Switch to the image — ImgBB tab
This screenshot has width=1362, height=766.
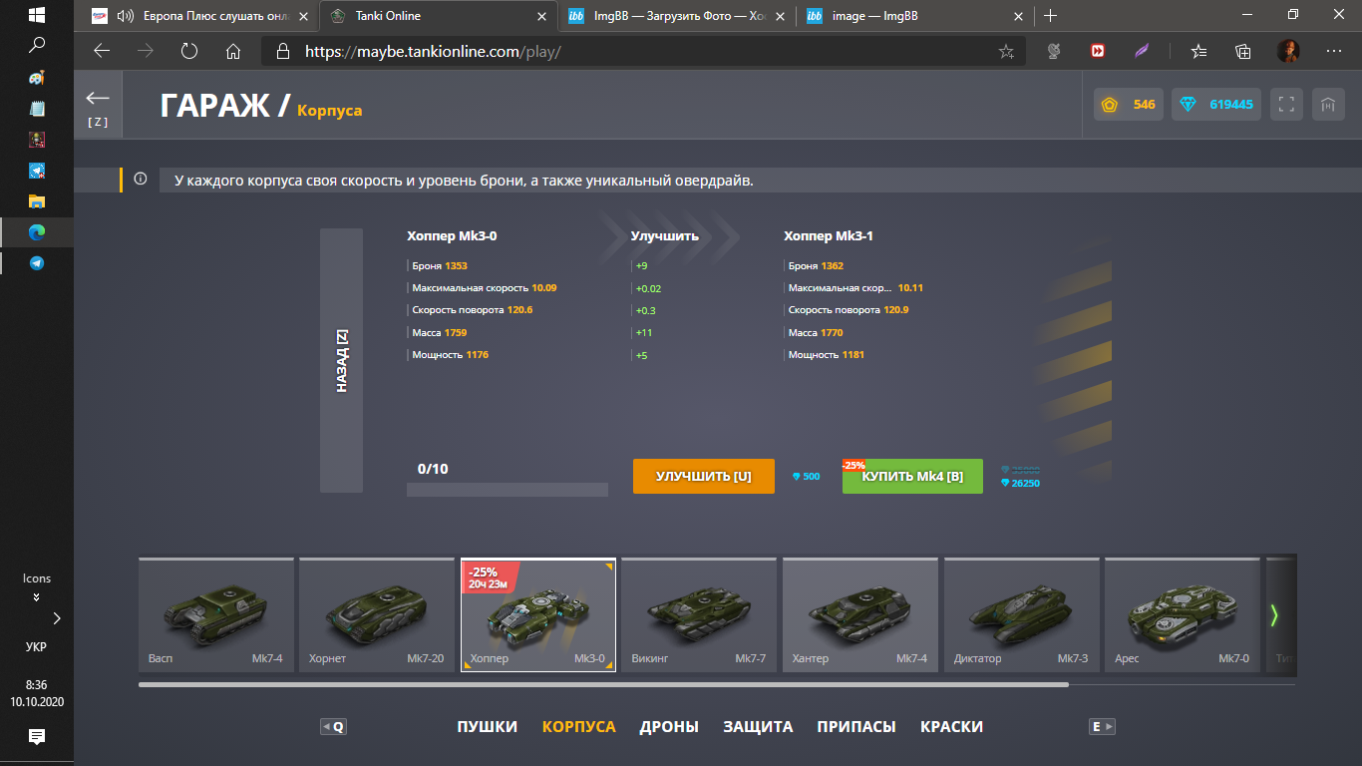pos(915,16)
